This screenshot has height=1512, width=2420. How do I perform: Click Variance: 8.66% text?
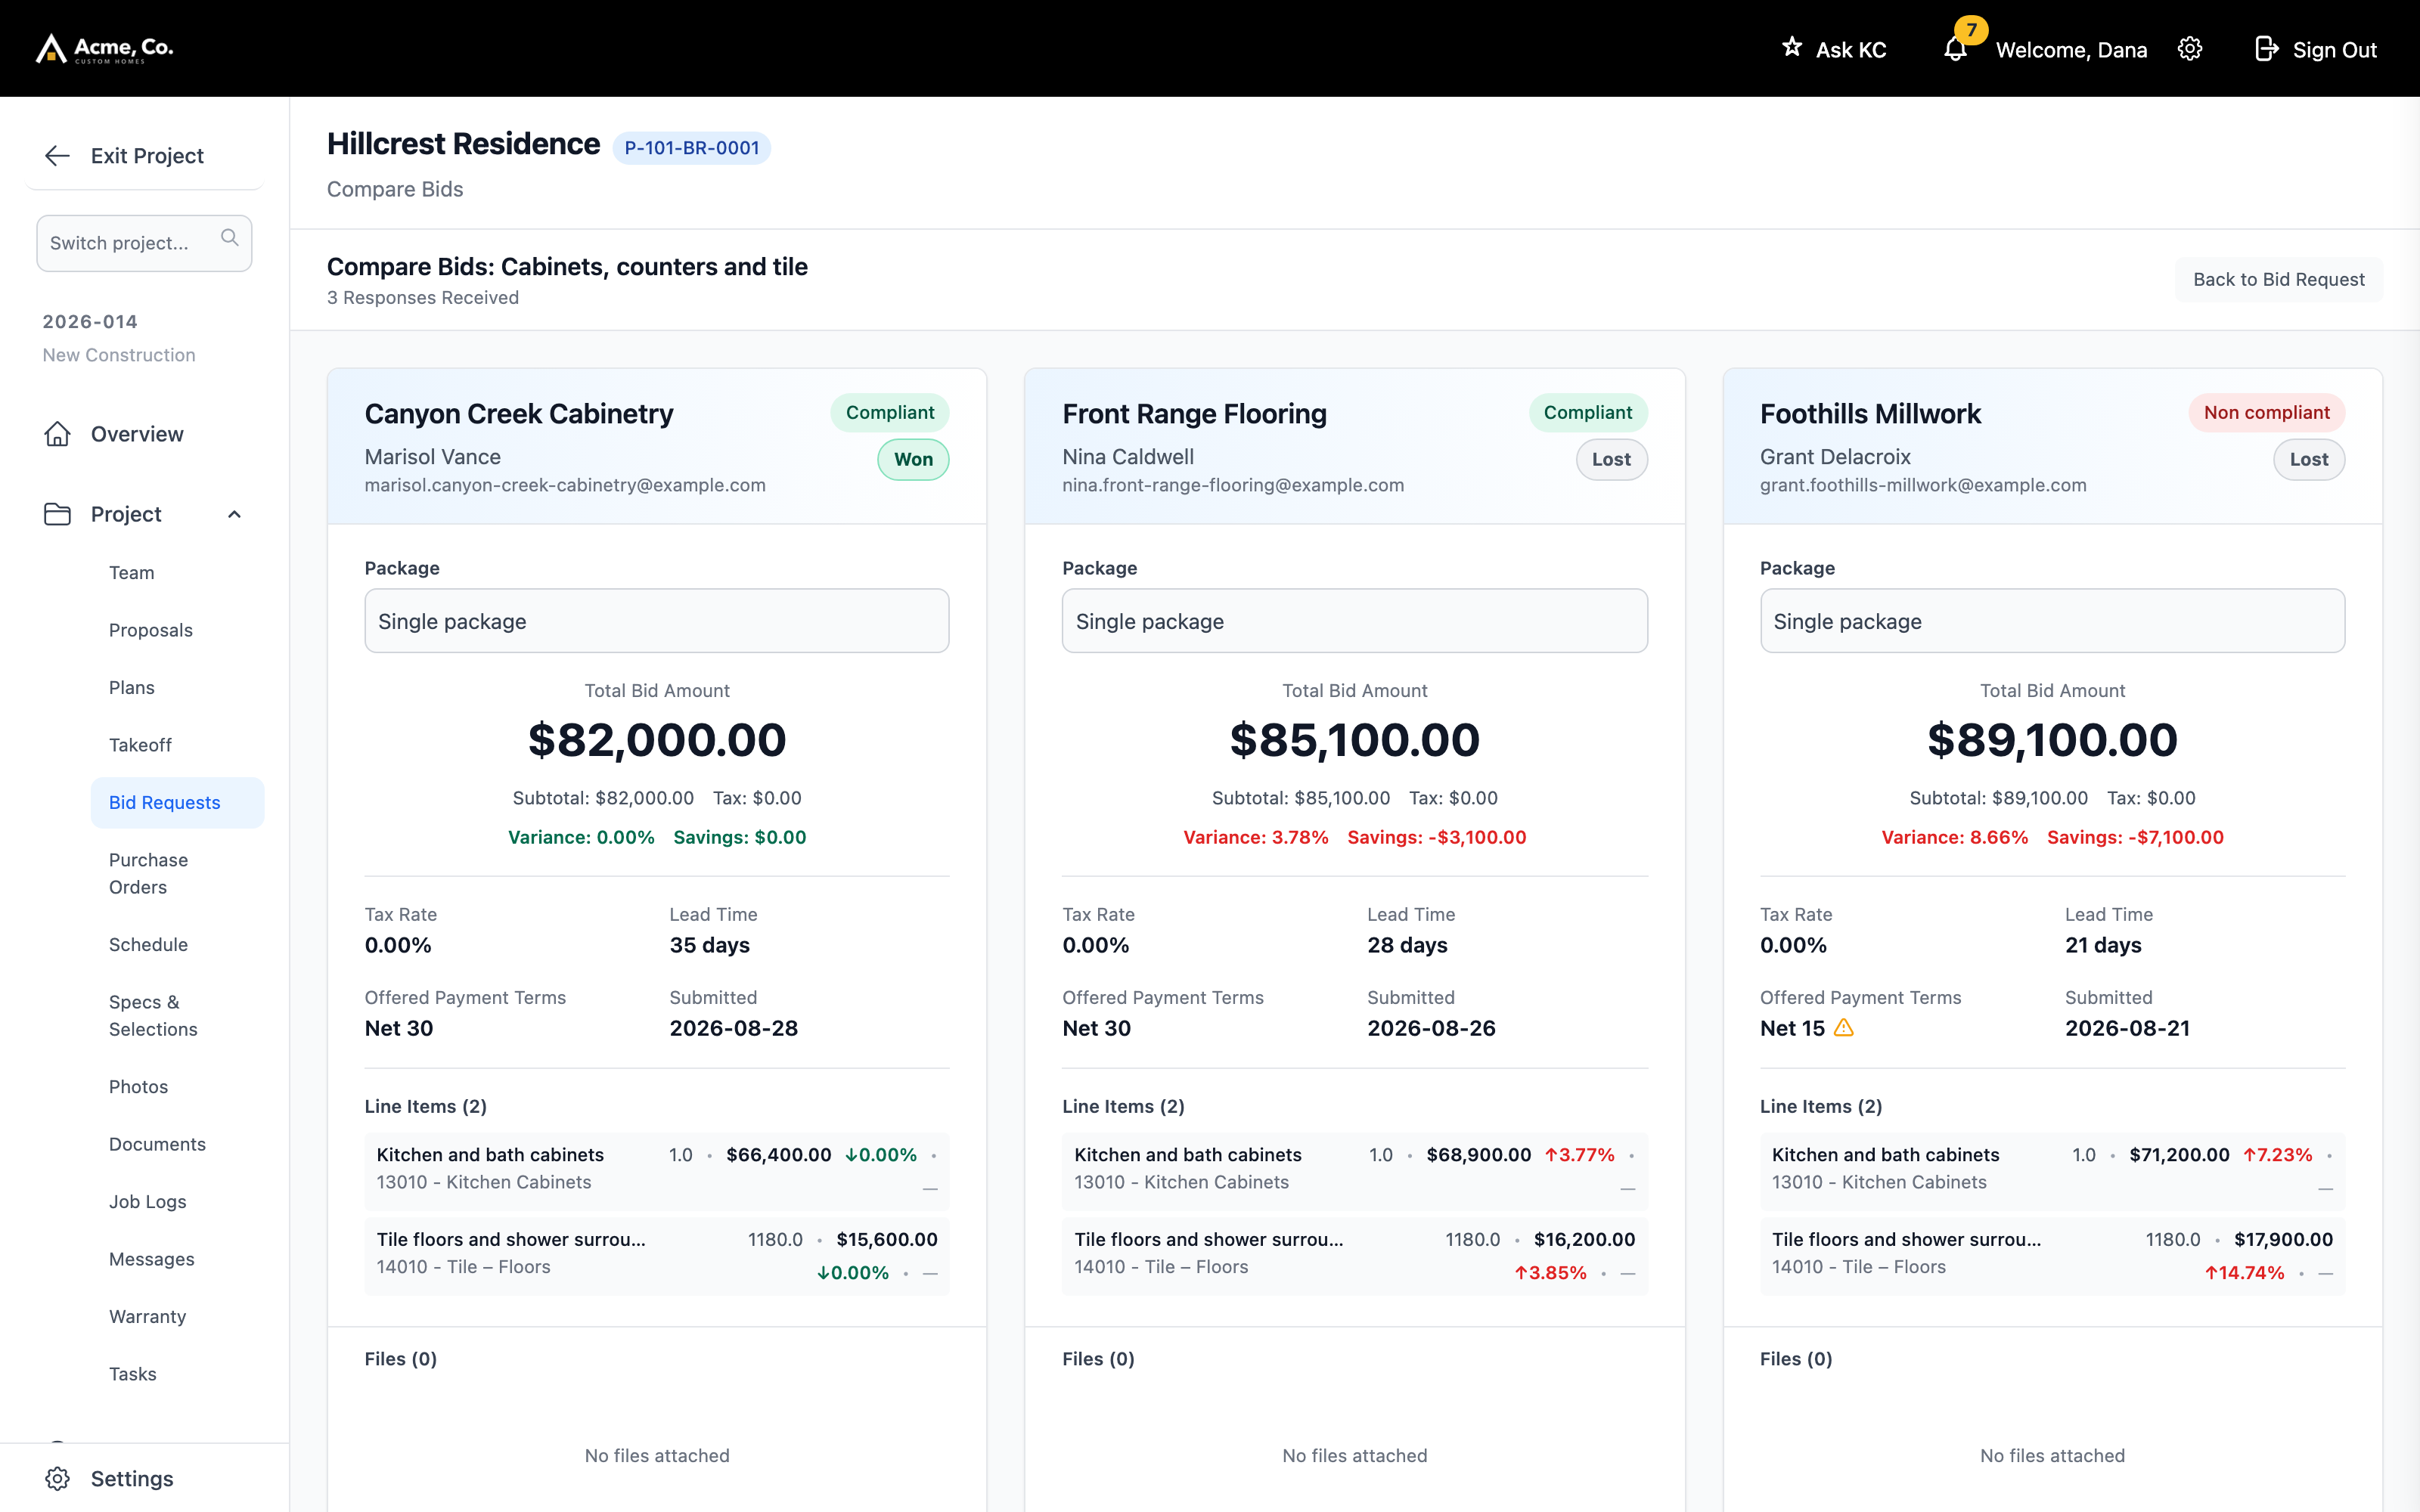(x=1954, y=838)
